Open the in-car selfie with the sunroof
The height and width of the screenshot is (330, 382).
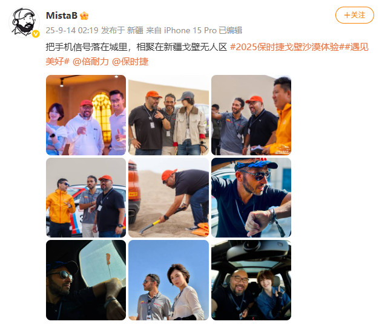(251, 280)
